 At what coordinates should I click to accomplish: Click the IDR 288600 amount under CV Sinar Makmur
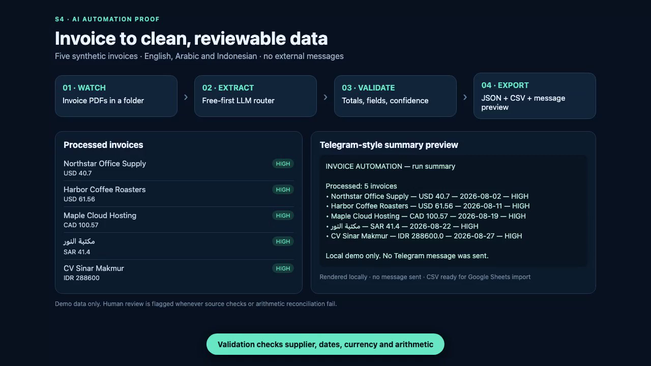coord(82,278)
